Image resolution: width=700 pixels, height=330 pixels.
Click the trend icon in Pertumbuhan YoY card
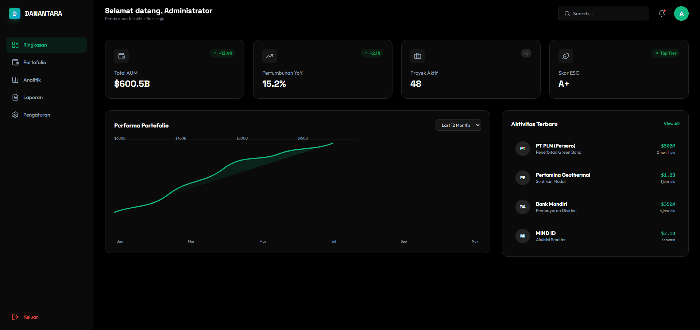pyautogui.click(x=270, y=56)
